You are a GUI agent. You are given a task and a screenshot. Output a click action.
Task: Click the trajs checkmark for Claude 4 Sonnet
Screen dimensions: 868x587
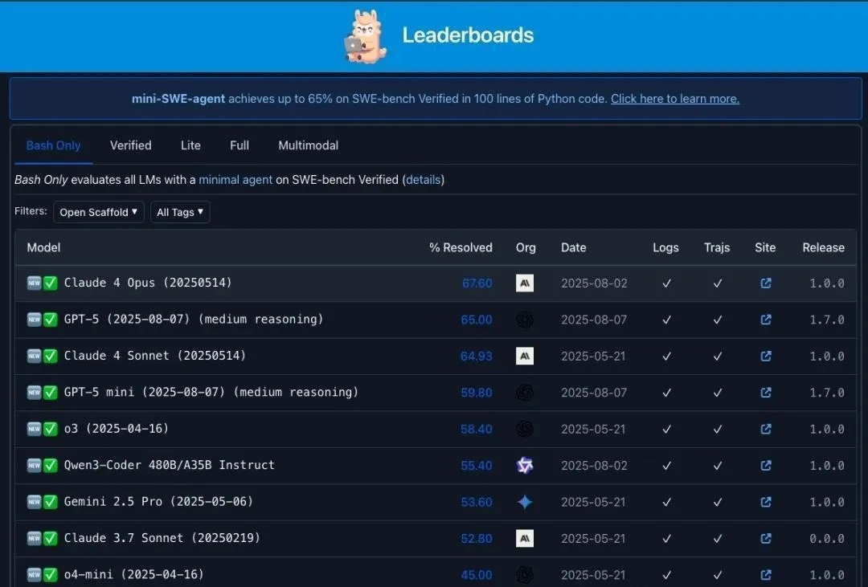[718, 357]
